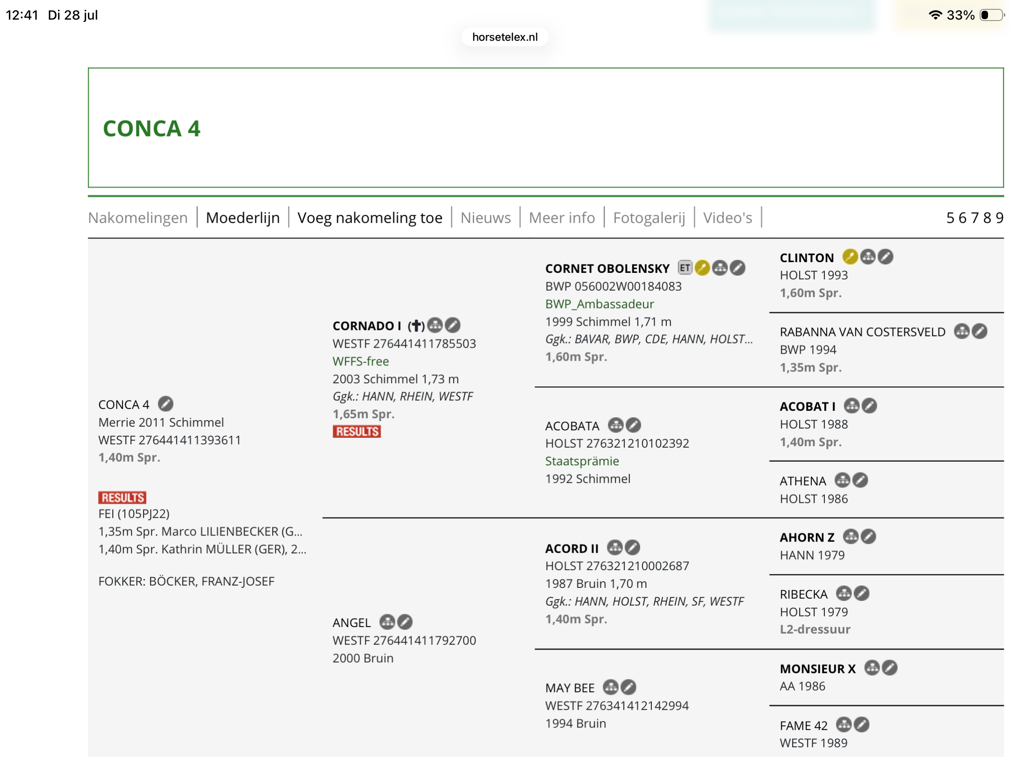Open the Fotogalerij tab
The image size is (1010, 757).
point(649,217)
